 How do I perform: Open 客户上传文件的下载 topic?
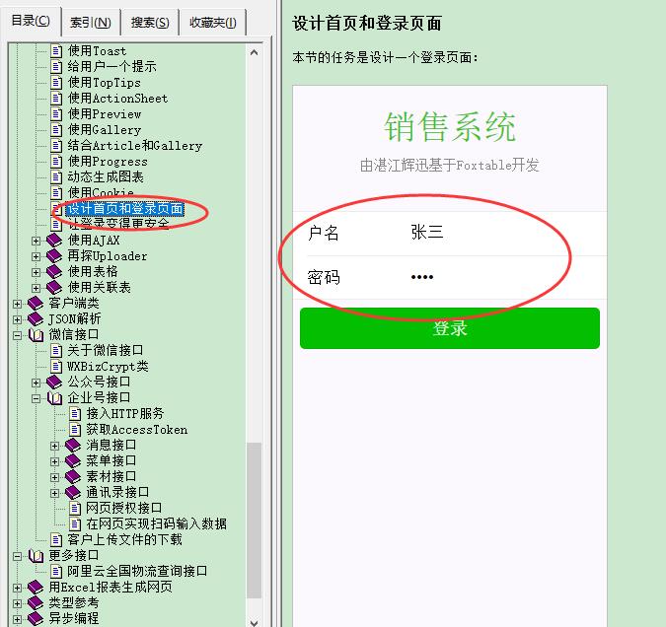coord(125,540)
